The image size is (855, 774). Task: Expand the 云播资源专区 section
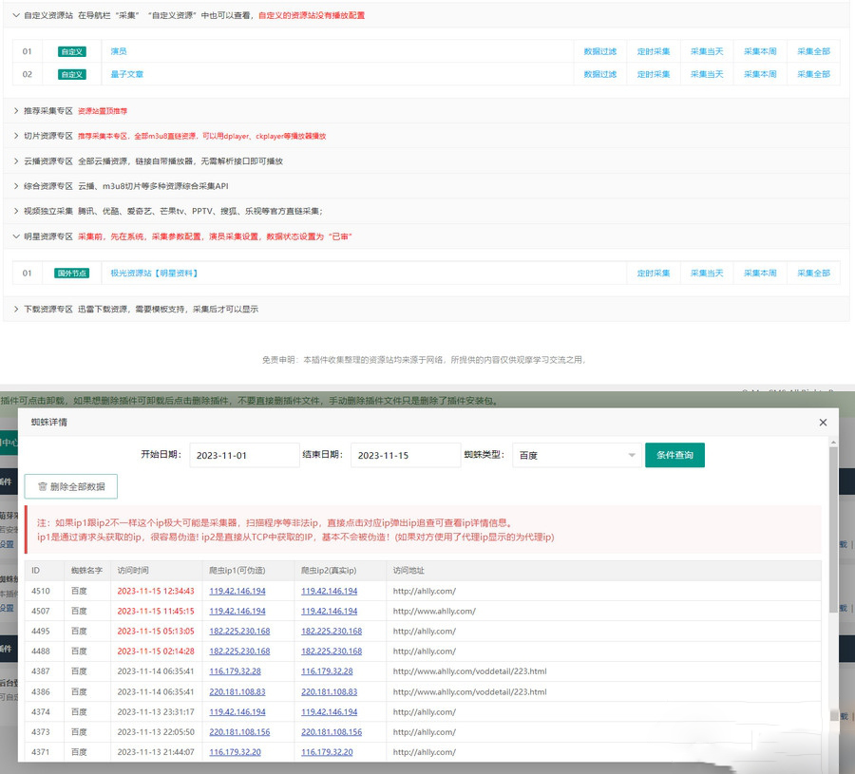pos(16,161)
